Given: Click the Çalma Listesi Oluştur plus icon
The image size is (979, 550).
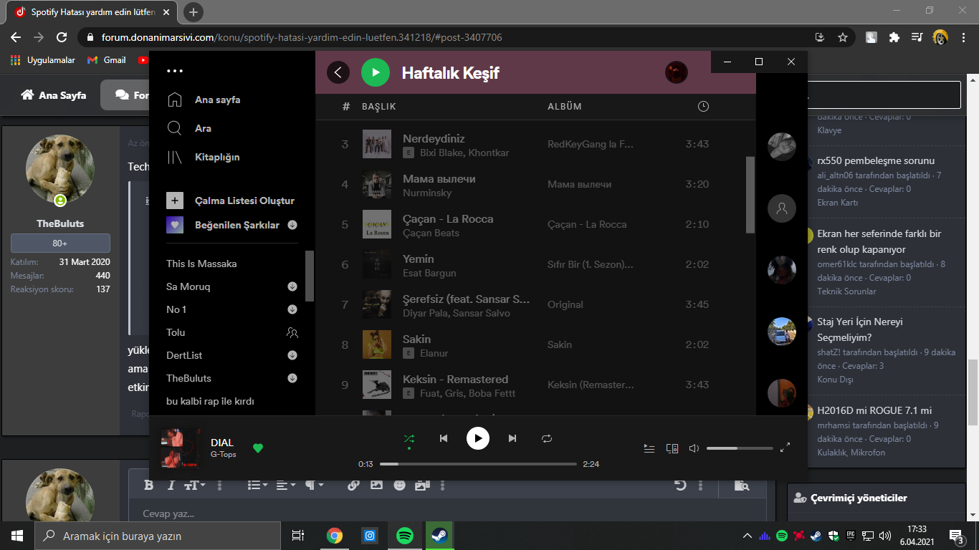Looking at the screenshot, I should [175, 201].
